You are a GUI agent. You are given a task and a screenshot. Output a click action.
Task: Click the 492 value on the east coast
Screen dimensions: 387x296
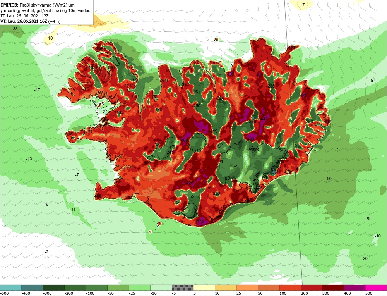[328, 122]
